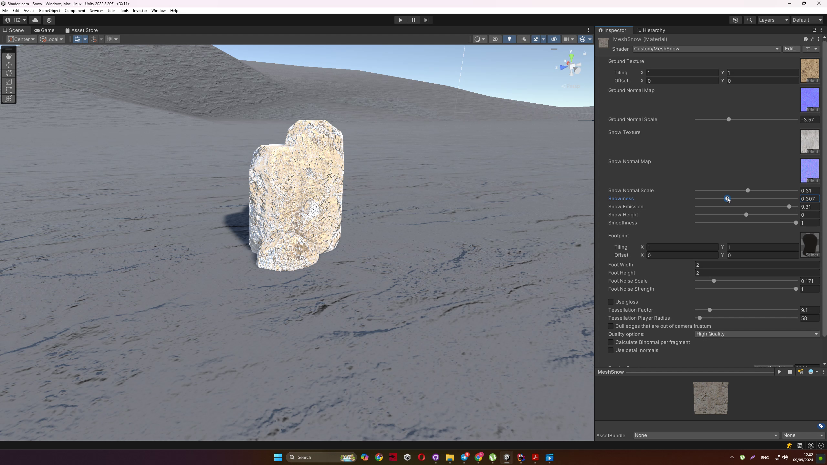The width and height of the screenshot is (827, 465).
Task: Toggle 2D view mode
Action: pyautogui.click(x=495, y=39)
